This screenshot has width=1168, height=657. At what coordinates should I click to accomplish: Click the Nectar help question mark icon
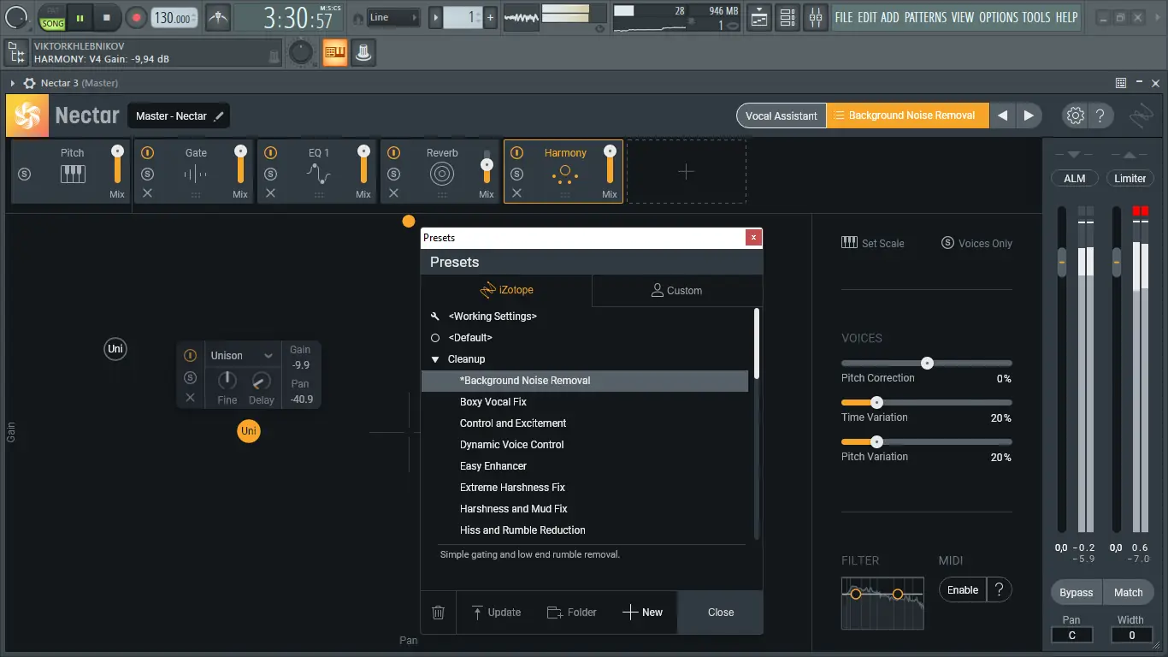tap(1100, 115)
